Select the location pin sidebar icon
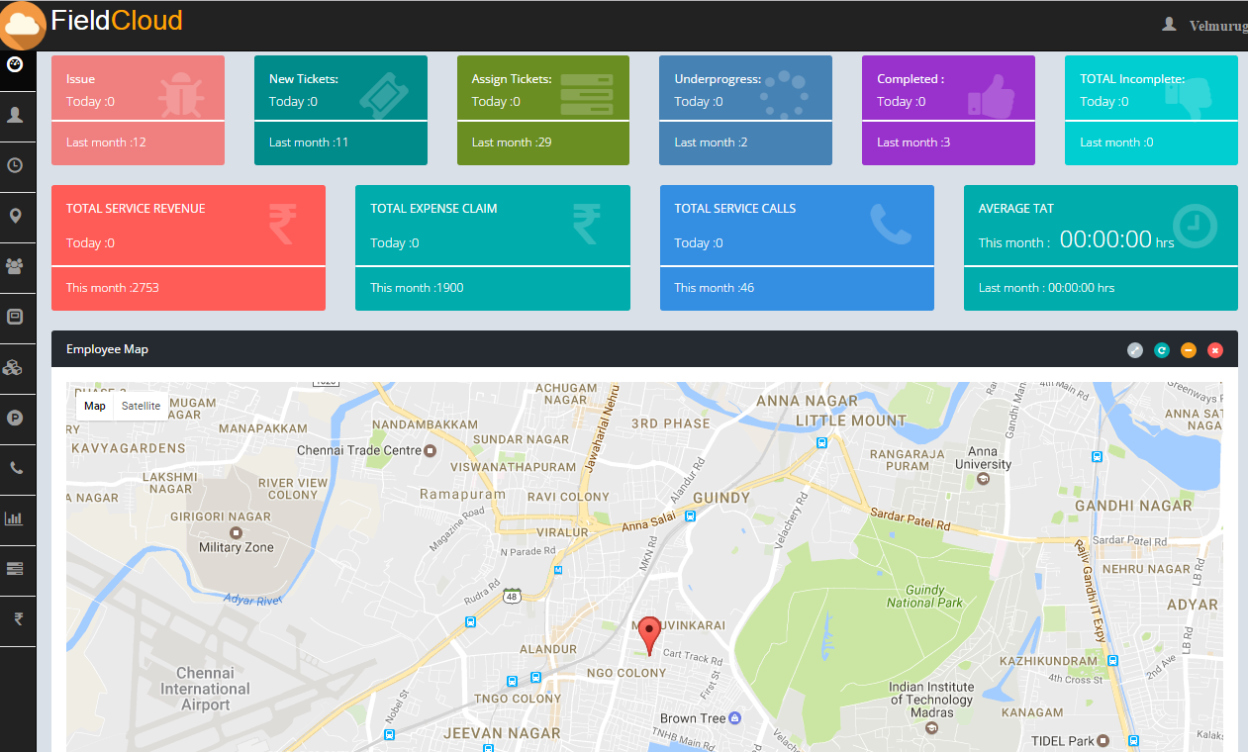This screenshot has height=752, width=1248. [15, 216]
